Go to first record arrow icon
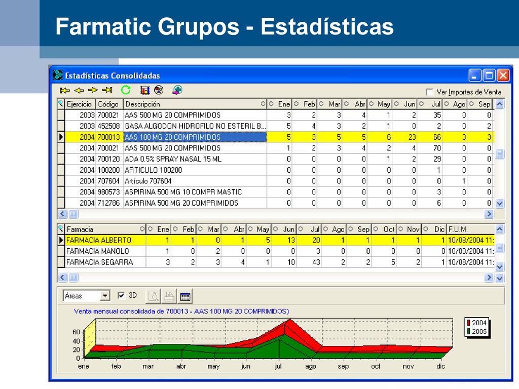The height and width of the screenshot is (389, 519). (x=65, y=90)
